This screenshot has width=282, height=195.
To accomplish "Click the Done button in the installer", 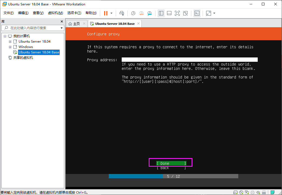I will coord(171,163).
